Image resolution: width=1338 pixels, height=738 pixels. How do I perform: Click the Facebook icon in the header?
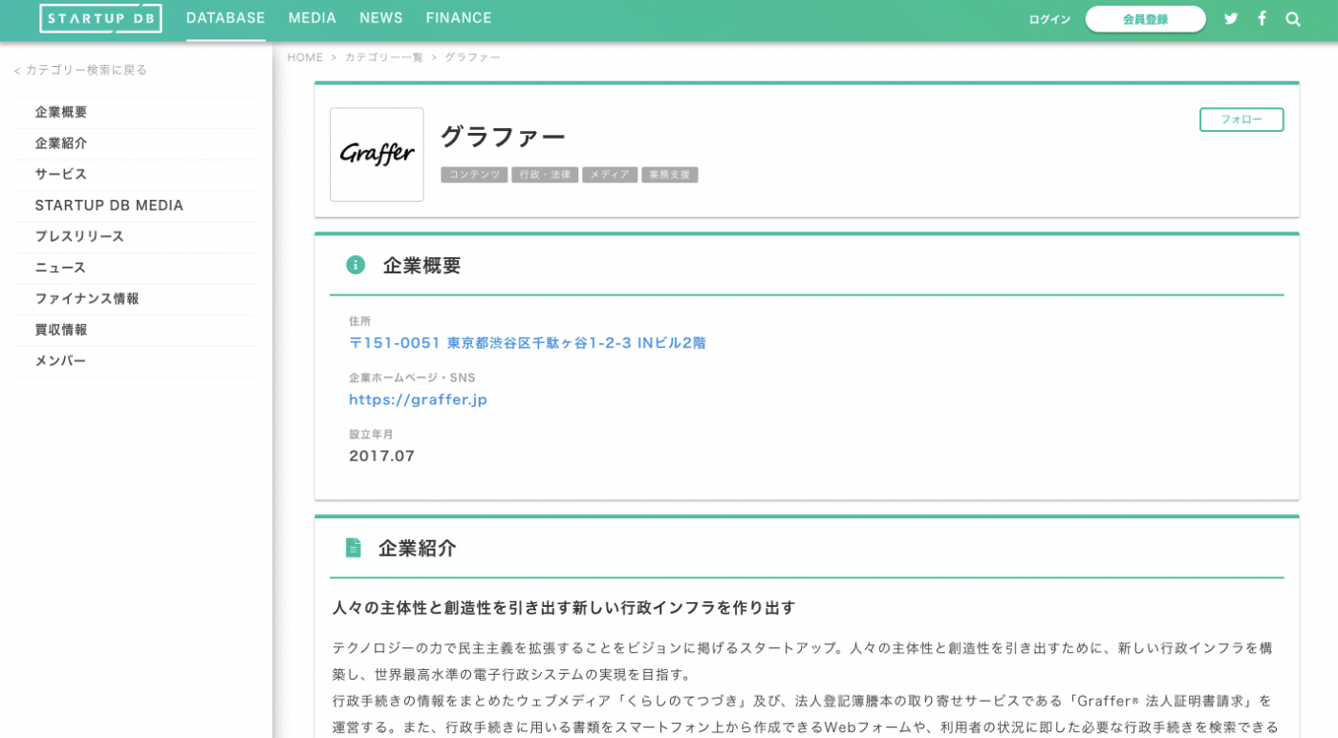(x=1262, y=18)
